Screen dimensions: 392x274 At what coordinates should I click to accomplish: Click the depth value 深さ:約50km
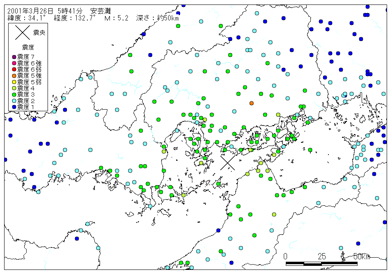point(157,18)
